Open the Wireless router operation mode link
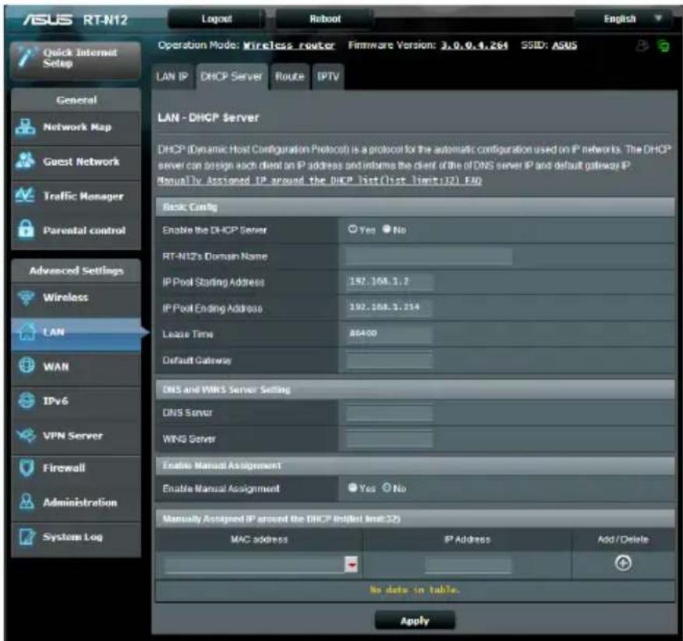Screen dimensions: 683x641 tap(288, 45)
